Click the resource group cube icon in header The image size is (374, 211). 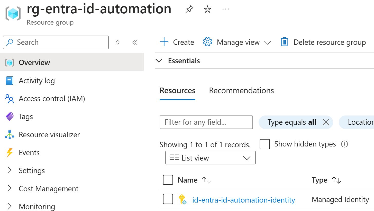click(13, 13)
